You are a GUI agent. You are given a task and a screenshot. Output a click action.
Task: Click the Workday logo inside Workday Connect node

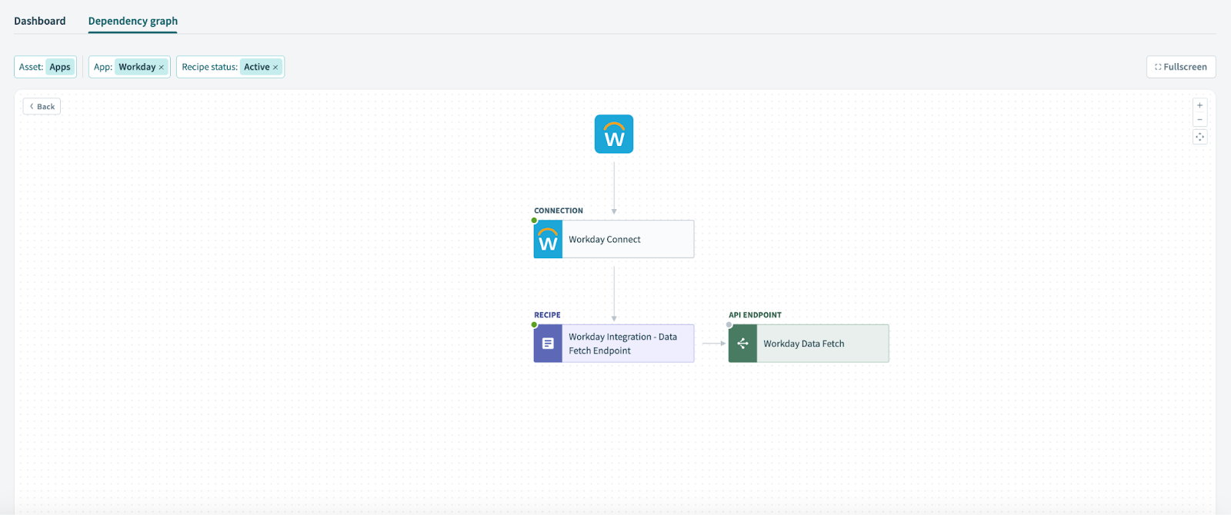tap(548, 239)
